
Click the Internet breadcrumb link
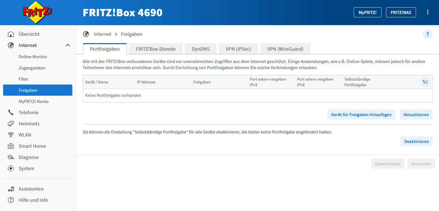[x=102, y=34]
